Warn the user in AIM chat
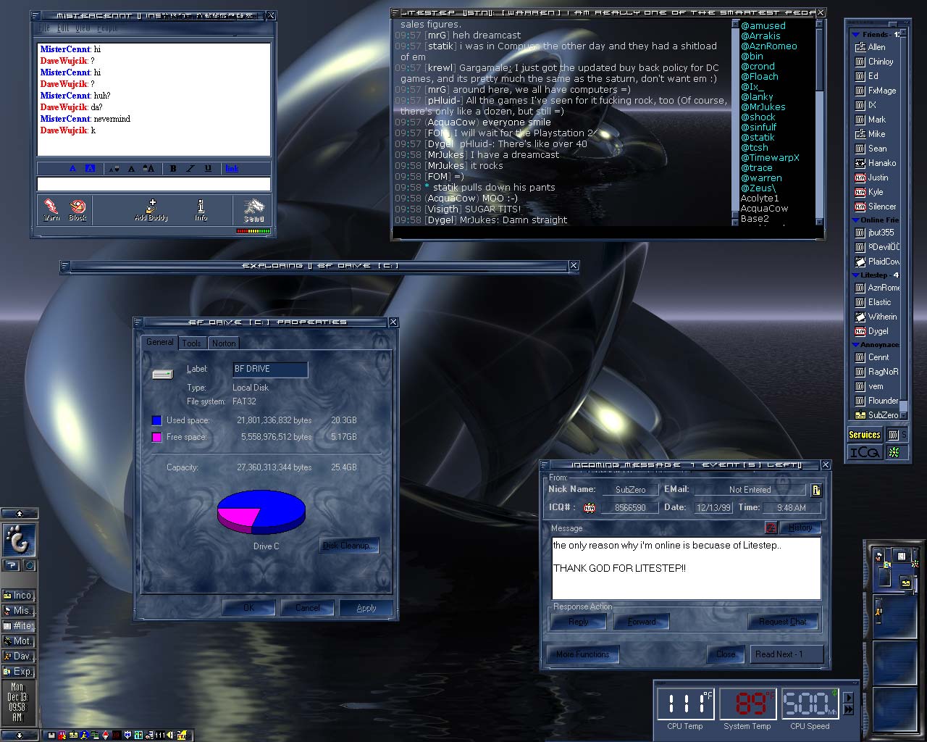 pos(51,209)
